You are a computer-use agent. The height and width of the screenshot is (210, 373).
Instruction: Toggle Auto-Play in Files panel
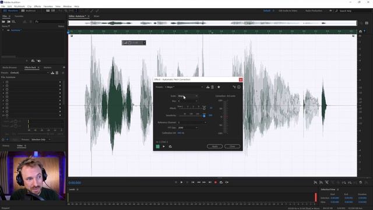click(38, 61)
